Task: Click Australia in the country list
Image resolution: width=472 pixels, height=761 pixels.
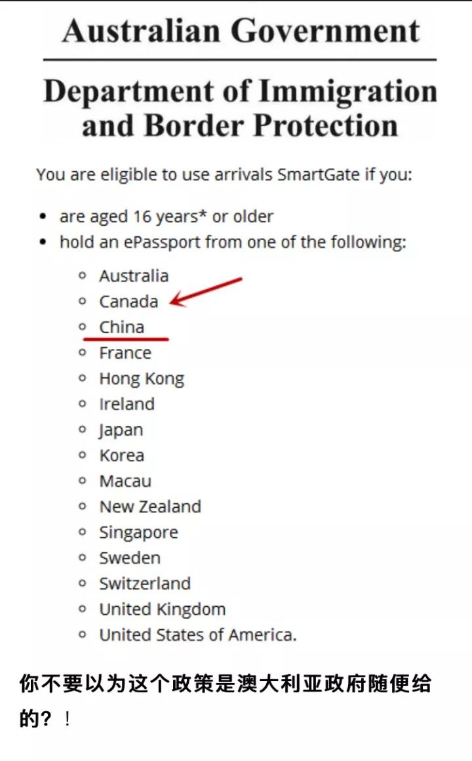Action: pyautogui.click(x=134, y=276)
